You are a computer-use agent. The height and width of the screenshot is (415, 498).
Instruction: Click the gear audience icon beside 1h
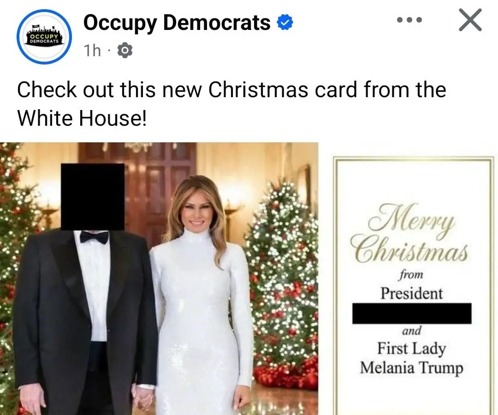click(125, 51)
